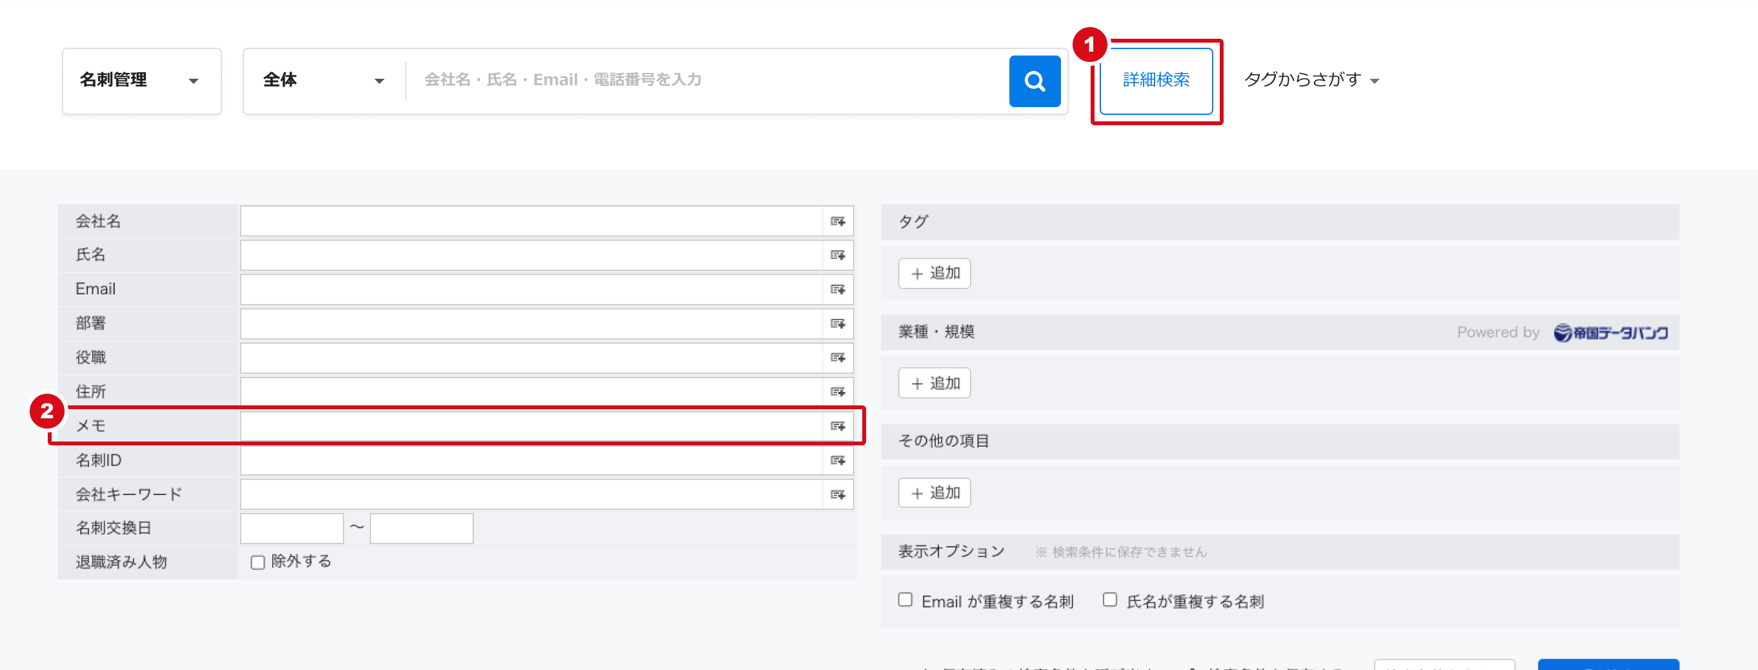Click 追加 under その他の項目 section
Image resolution: width=1758 pixels, height=670 pixels.
point(934,492)
